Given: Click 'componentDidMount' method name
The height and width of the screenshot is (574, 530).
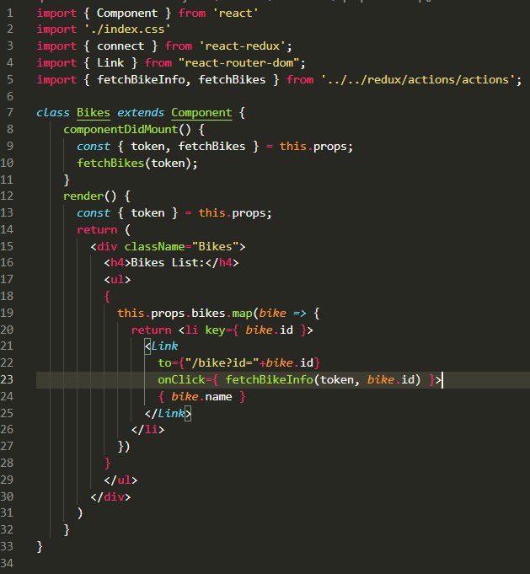Looking at the screenshot, I should (120, 129).
